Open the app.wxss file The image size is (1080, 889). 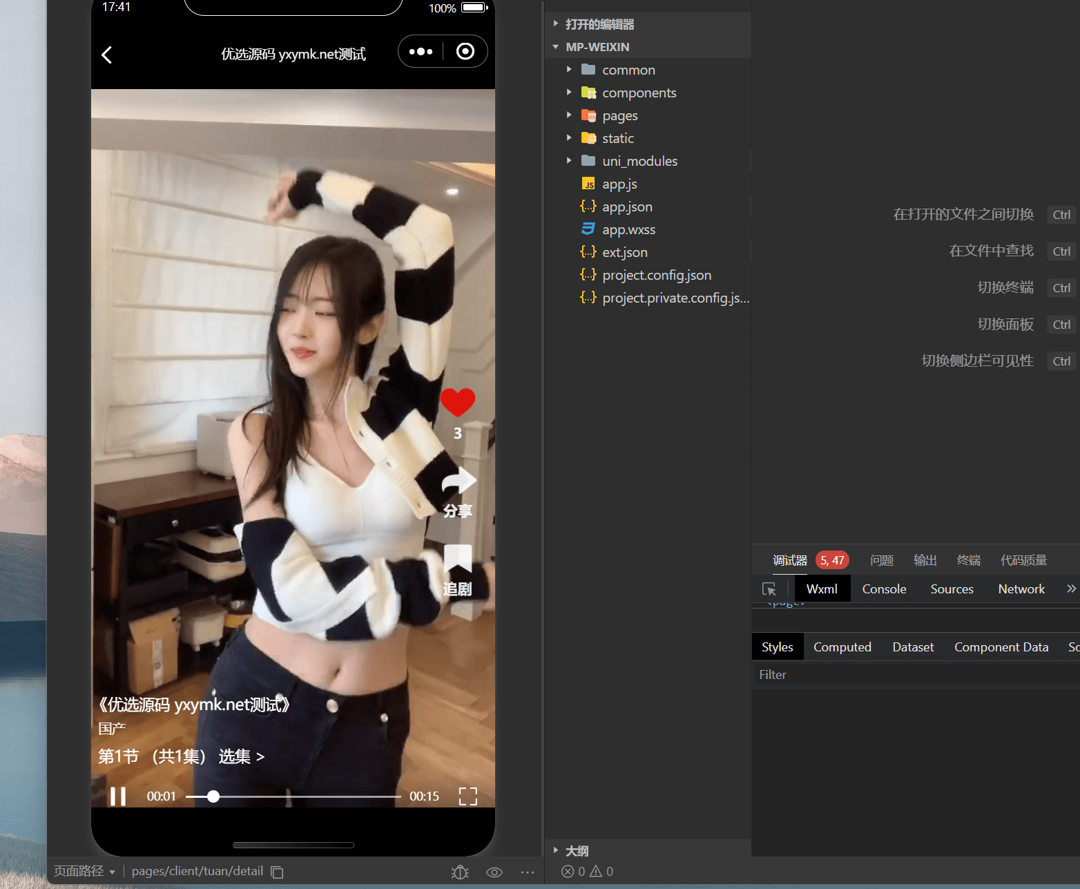[x=648, y=229]
